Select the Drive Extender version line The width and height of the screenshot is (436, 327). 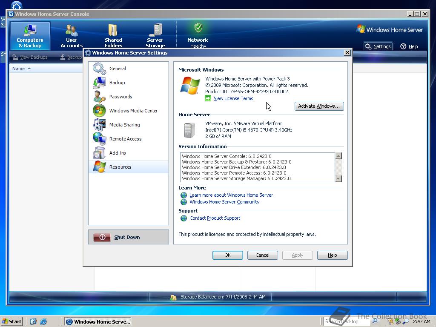234,167
